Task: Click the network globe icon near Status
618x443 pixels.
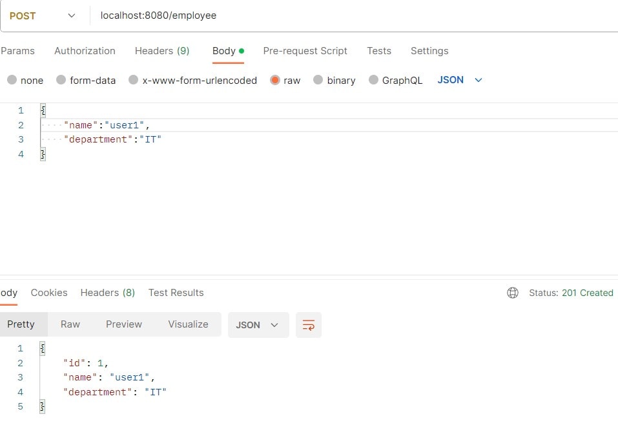Action: 512,293
